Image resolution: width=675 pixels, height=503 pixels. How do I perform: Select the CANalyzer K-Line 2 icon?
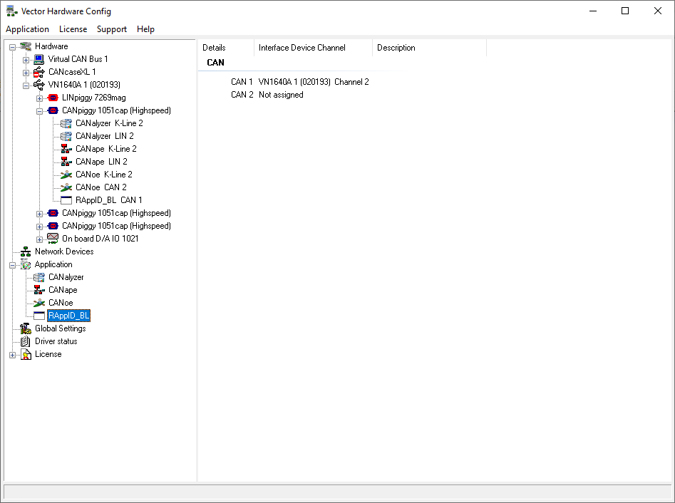pyautogui.click(x=67, y=123)
